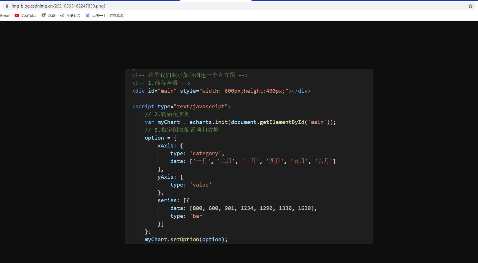This screenshot has height=263, width=478.
Task: Click the displayed code screenshot image
Action: pyautogui.click(x=249, y=156)
